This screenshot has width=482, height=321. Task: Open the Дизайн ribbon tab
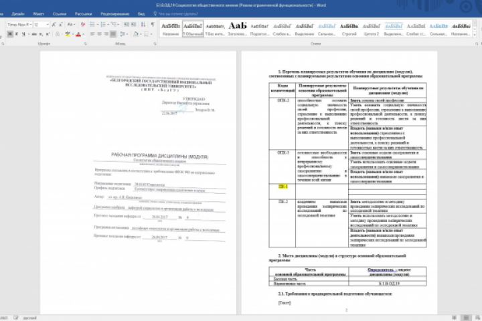[x=18, y=14]
